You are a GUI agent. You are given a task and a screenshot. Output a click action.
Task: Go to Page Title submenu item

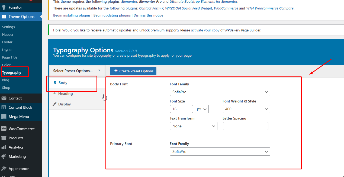point(10,57)
